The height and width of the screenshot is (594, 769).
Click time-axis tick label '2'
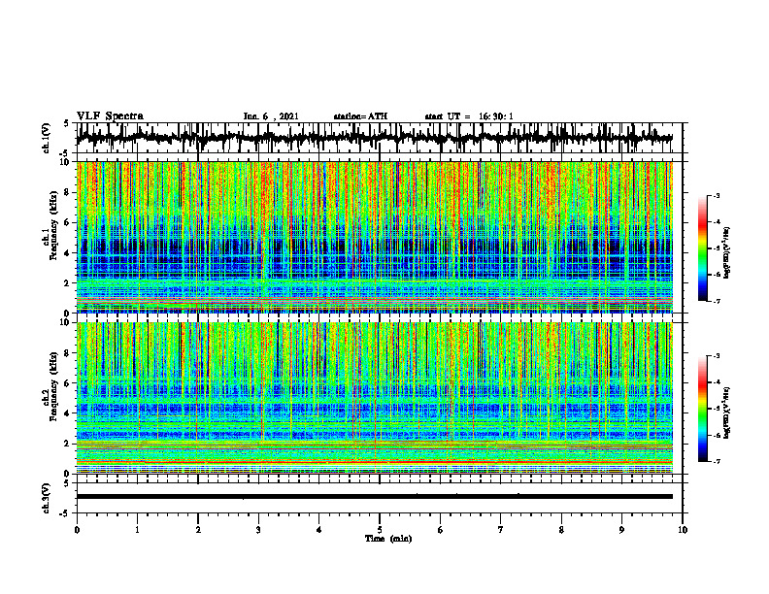pyautogui.click(x=198, y=530)
